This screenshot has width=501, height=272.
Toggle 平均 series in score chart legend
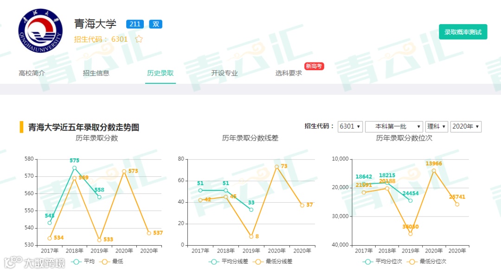coord(83,261)
